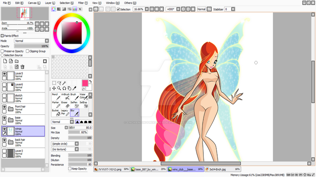Toggle the Selection checkbox

(118, 9)
